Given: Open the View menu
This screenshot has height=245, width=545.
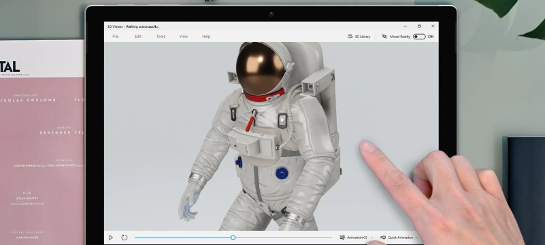Looking at the screenshot, I should click(x=184, y=37).
